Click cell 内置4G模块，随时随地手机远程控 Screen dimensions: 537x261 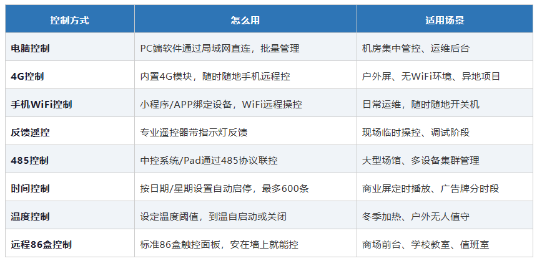[245, 75]
